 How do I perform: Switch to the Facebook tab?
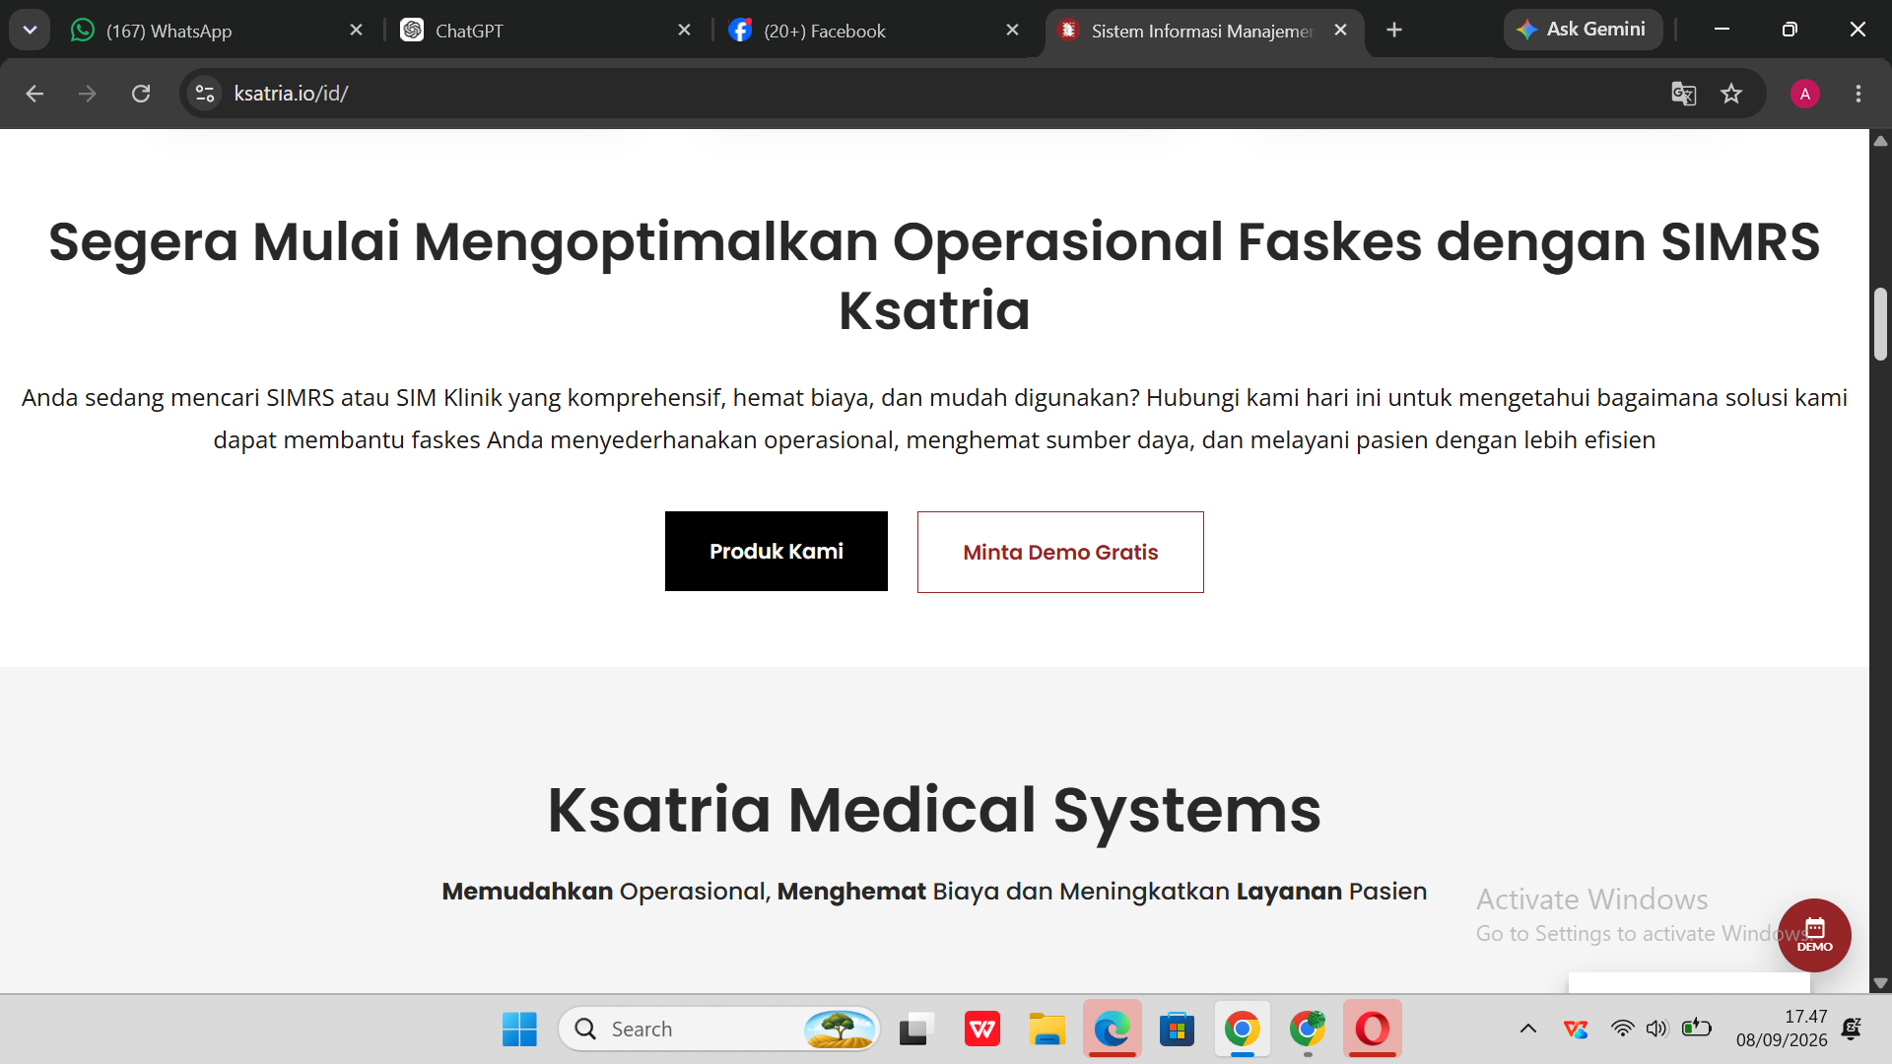tap(873, 31)
